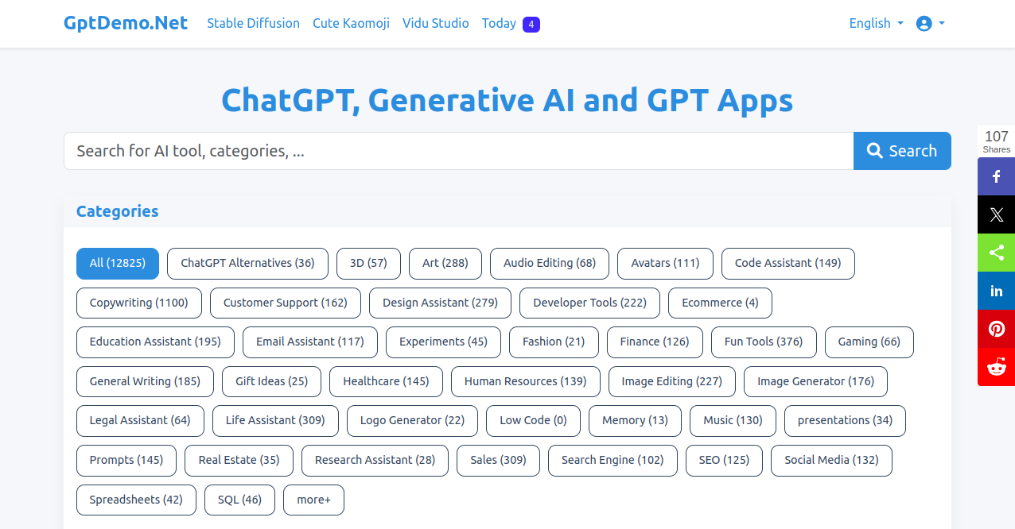
Task: Show the Finance (126) category
Action: pos(655,342)
